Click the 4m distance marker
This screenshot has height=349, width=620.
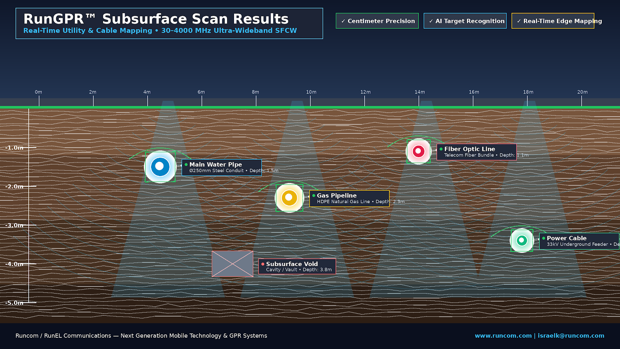tap(147, 92)
